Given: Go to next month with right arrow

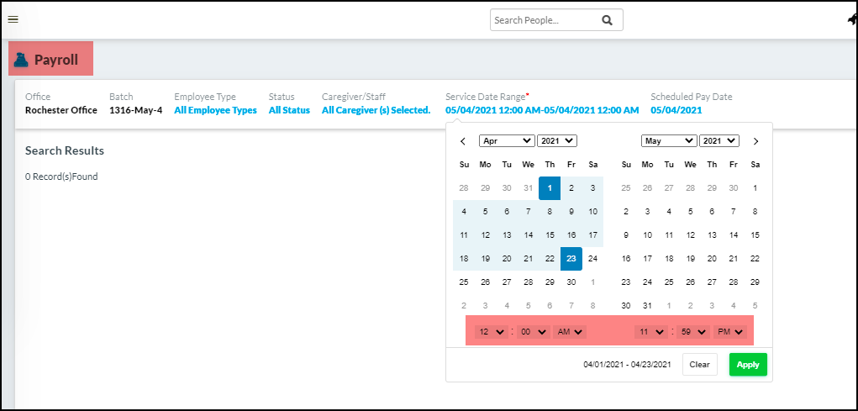Looking at the screenshot, I should tap(755, 141).
